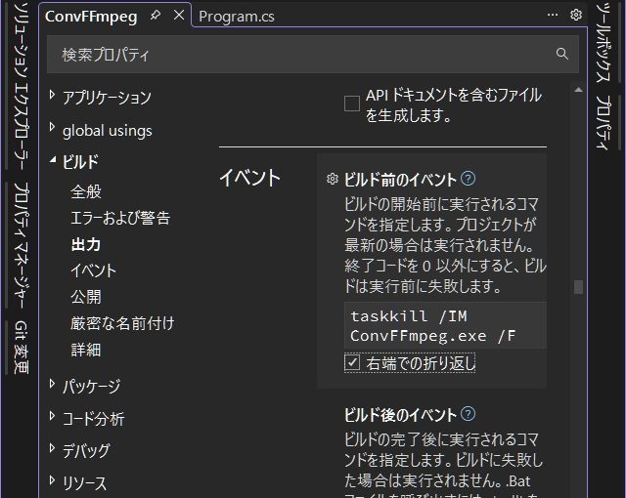Switch to the Program.cs tab
The width and height of the screenshot is (626, 498).
(x=237, y=17)
